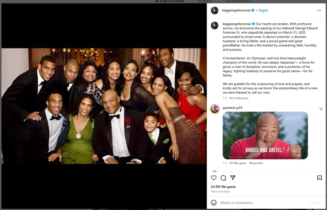Switch to the Reels tab
Viewport: 327px width, 210px height.
207,1
